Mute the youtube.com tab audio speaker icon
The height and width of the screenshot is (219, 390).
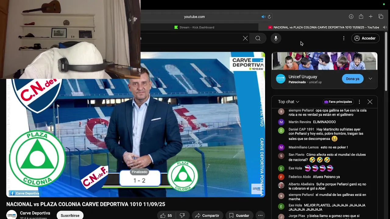(x=263, y=17)
